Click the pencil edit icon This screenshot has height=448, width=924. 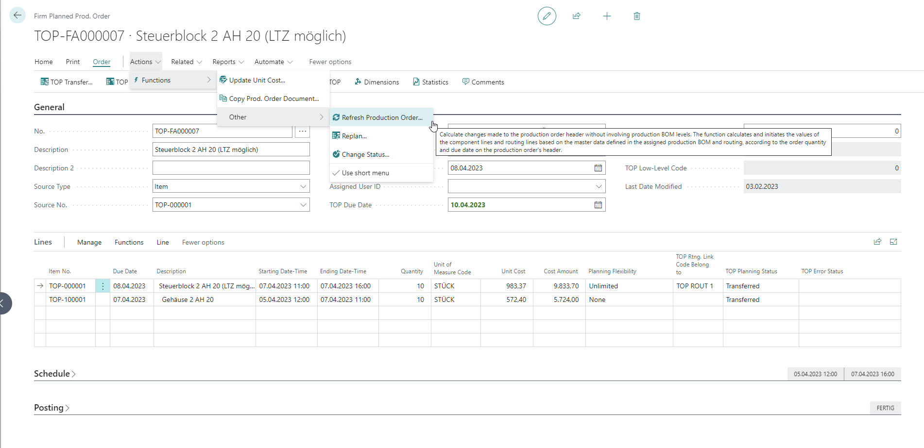tap(547, 16)
